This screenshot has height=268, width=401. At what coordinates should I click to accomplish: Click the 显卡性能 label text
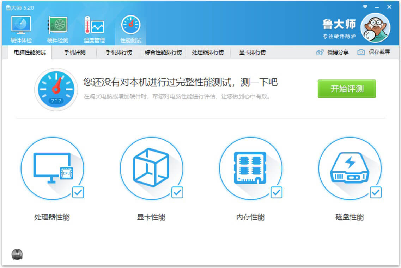[151, 217]
